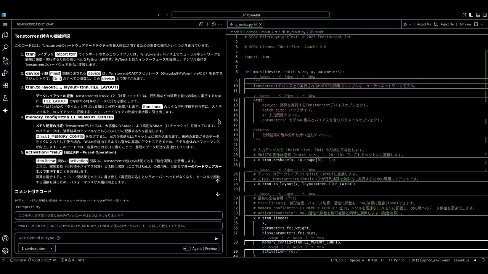Toggle secondary side bar visibility

point(484,15)
